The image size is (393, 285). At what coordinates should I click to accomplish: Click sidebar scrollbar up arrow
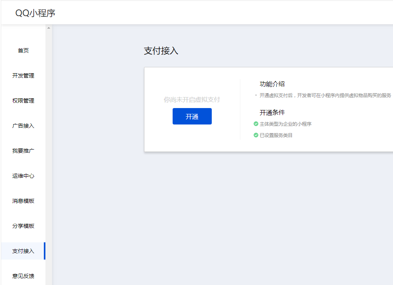point(49,28)
